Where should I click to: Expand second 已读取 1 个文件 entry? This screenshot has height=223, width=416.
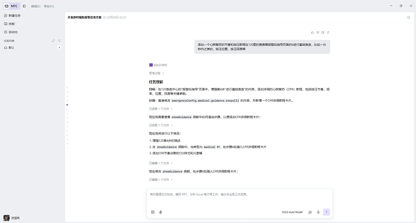point(160,125)
